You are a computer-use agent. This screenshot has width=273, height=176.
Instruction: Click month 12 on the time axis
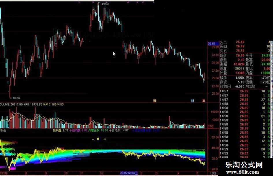coord(102,173)
